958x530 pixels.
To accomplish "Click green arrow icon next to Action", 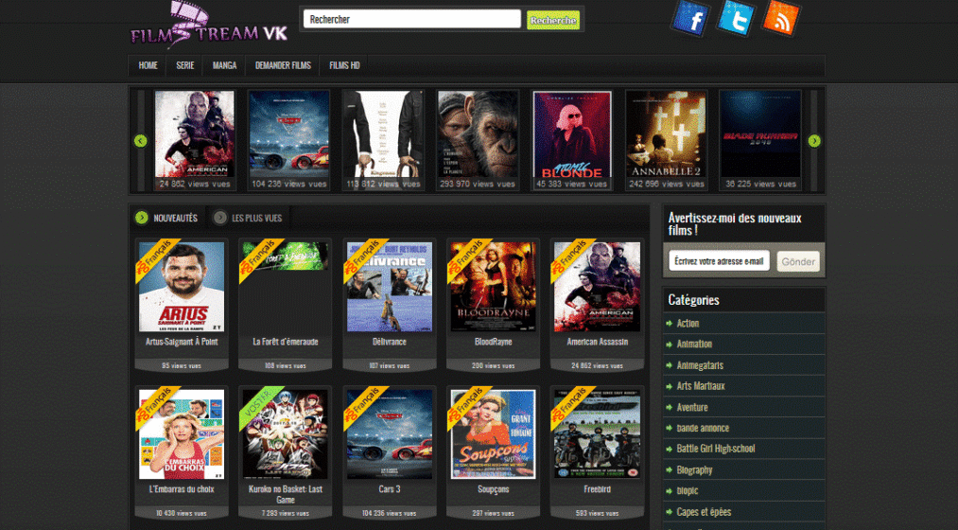I will click(669, 324).
